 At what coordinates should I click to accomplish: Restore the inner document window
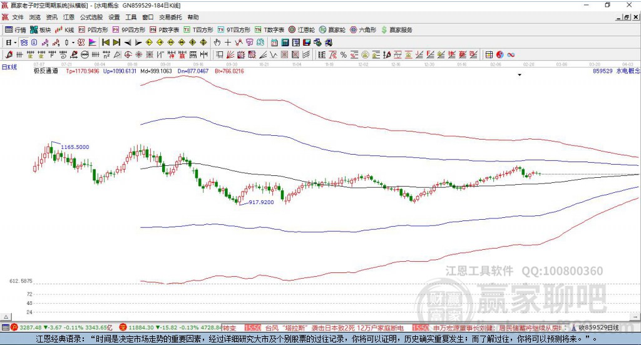point(627,17)
